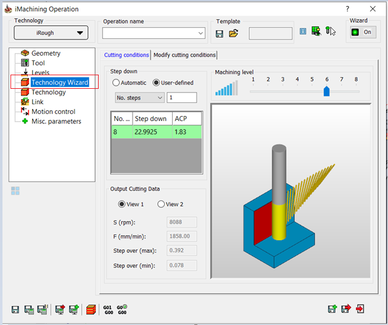This screenshot has height=325, width=388.
Task: Click the G0 G00 icon with green badge
Action: click(122, 310)
